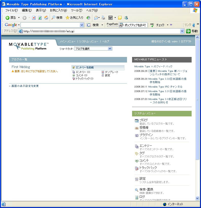This screenshot has height=208, width=201.
Task: Click the ポップアップを許可 button
Action: click(x=133, y=25)
